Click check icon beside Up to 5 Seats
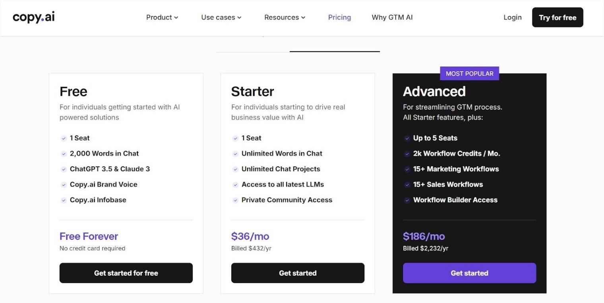 coord(407,138)
